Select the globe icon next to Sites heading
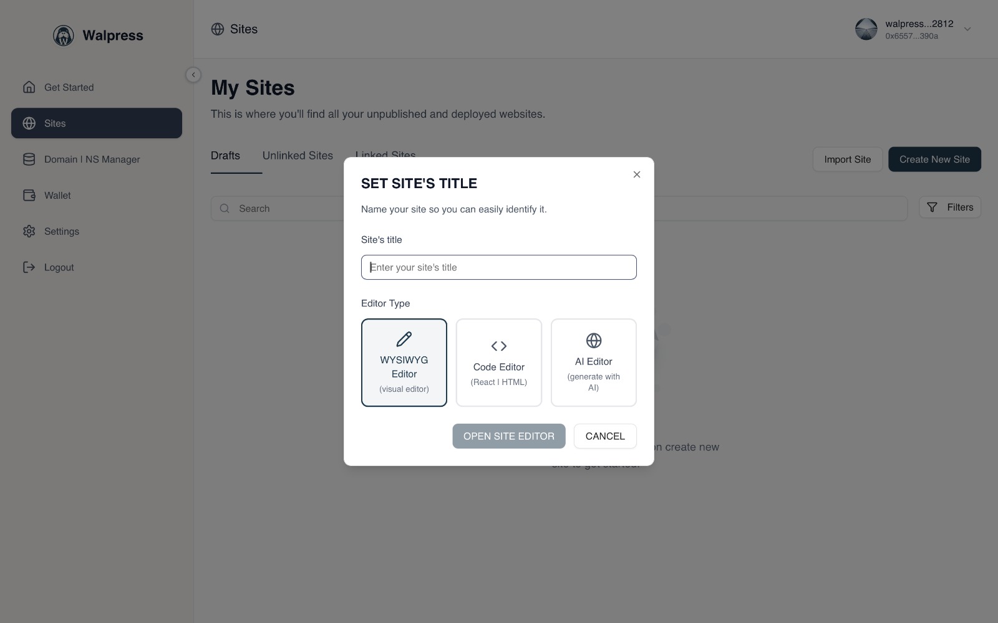998x623 pixels. (x=217, y=29)
